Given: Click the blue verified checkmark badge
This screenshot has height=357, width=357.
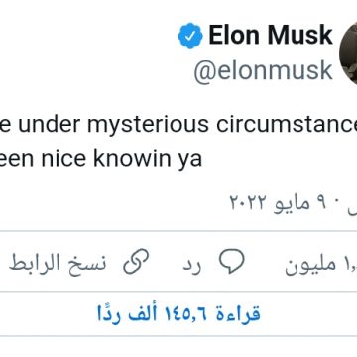Looking at the screenshot, I should click(x=190, y=36).
